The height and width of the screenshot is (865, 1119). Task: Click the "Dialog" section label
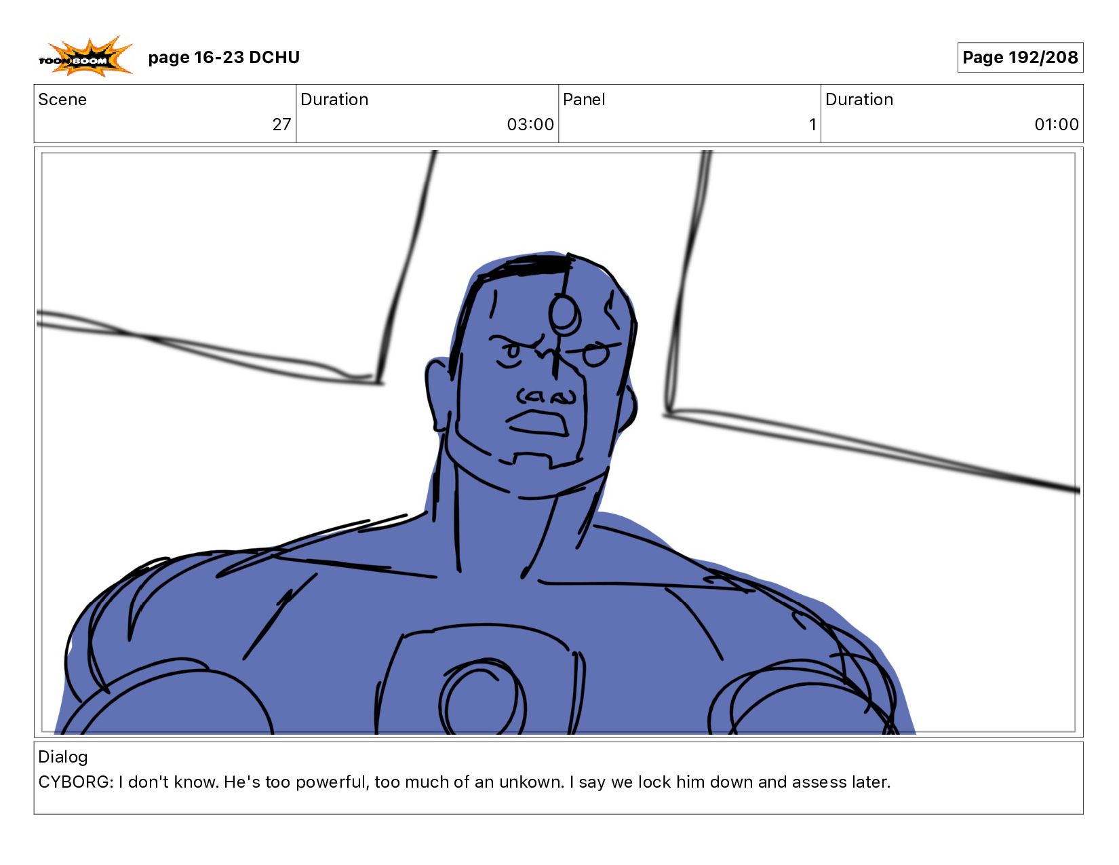(x=63, y=757)
